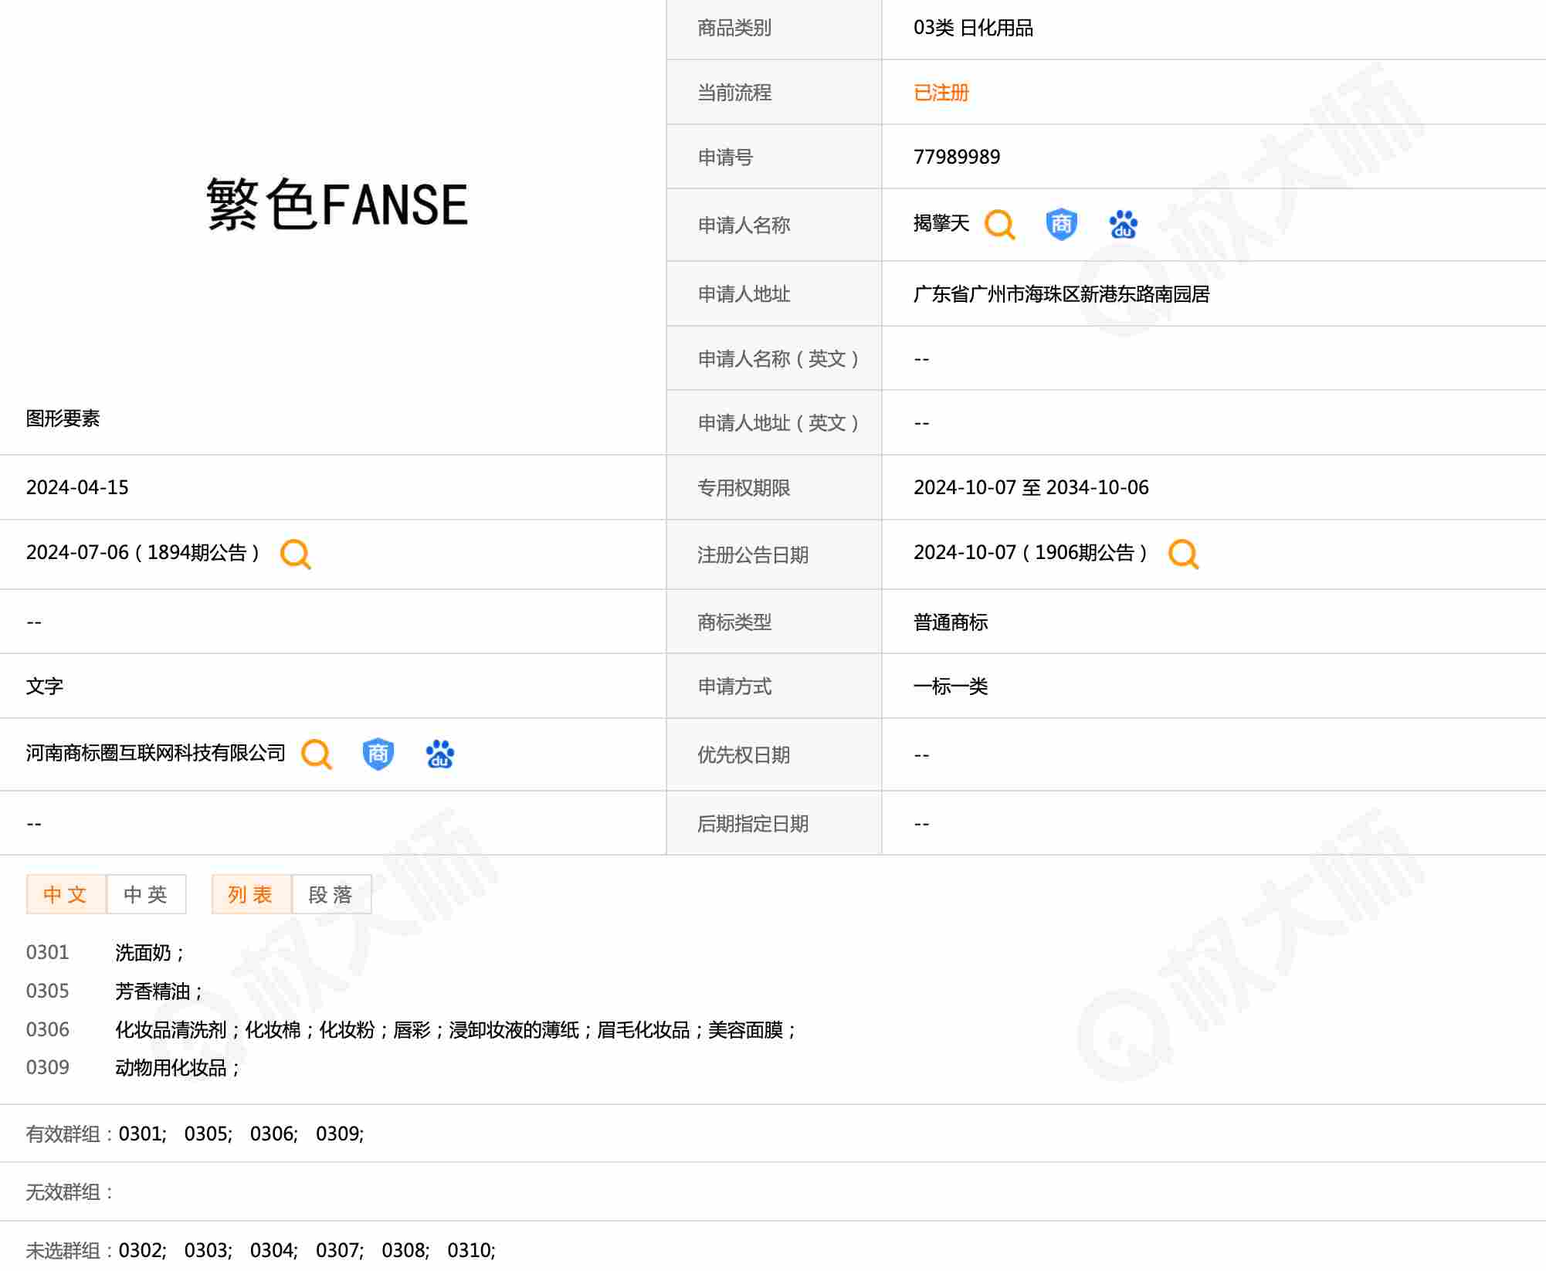Image resolution: width=1546 pixels, height=1271 pixels.
Task: Click group code 0306 in goods list
Action: coord(48,1029)
